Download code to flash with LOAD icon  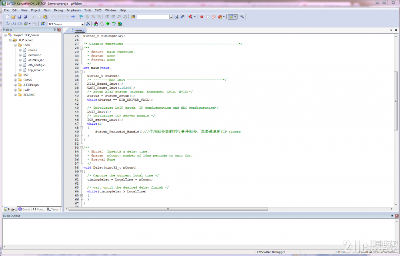click(43, 24)
